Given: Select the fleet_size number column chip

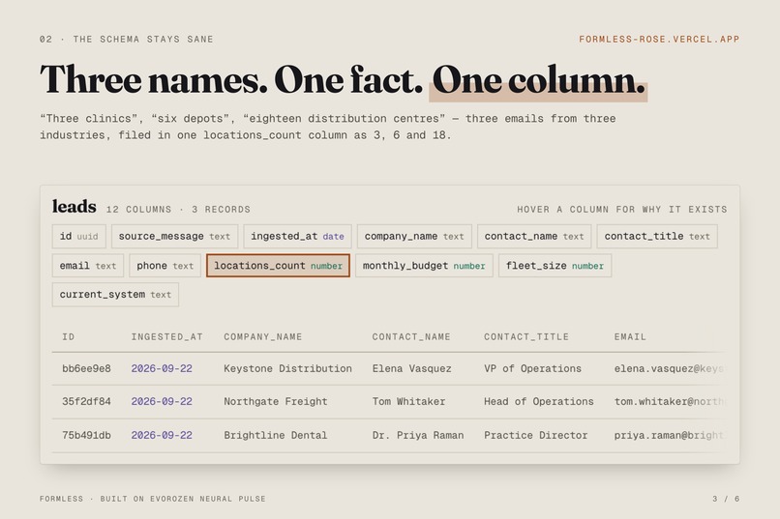Looking at the screenshot, I should (x=555, y=266).
